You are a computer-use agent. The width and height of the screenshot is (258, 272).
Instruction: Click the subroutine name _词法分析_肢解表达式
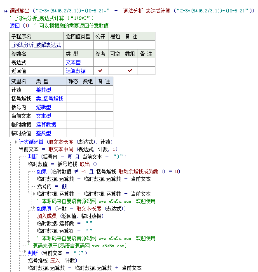click(36, 45)
